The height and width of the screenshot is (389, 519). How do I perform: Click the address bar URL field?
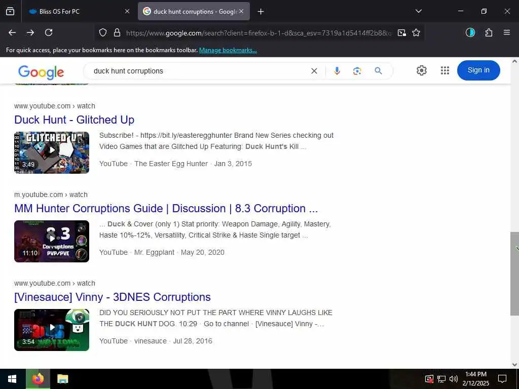(258, 33)
